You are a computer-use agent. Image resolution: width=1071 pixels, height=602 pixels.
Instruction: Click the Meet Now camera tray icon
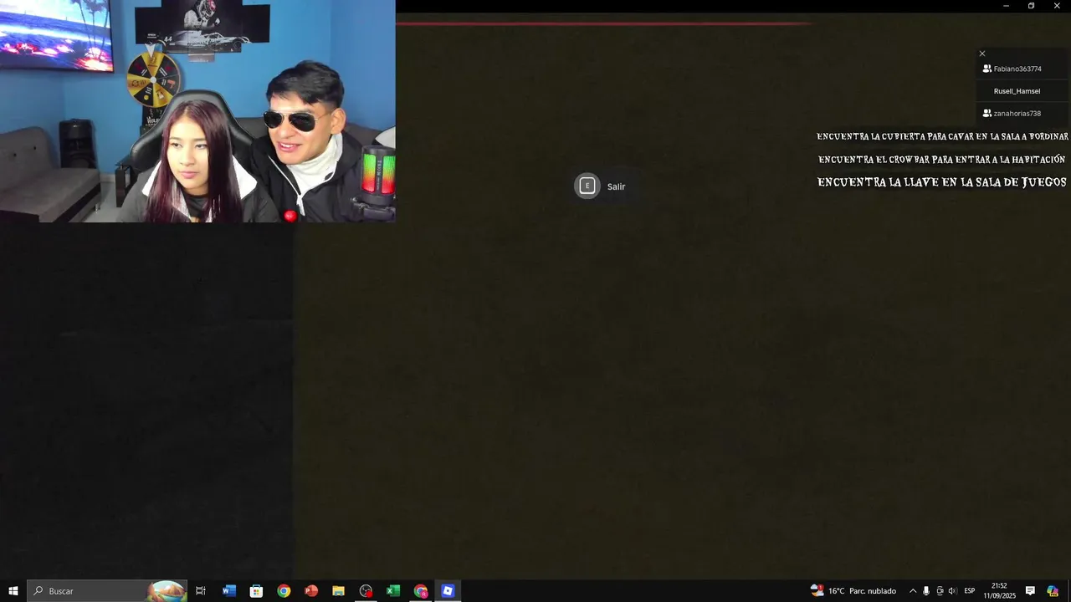[940, 591]
